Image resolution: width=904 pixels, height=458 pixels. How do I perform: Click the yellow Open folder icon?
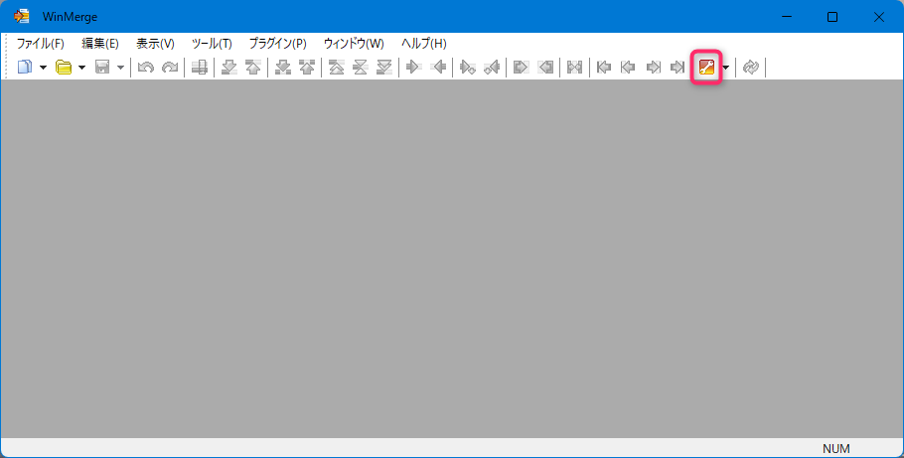pos(64,68)
